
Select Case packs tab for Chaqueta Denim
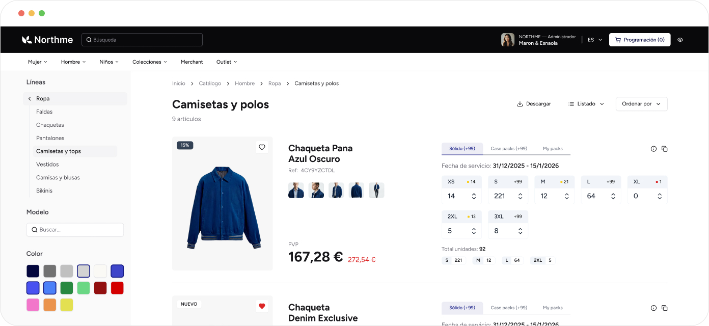point(509,308)
